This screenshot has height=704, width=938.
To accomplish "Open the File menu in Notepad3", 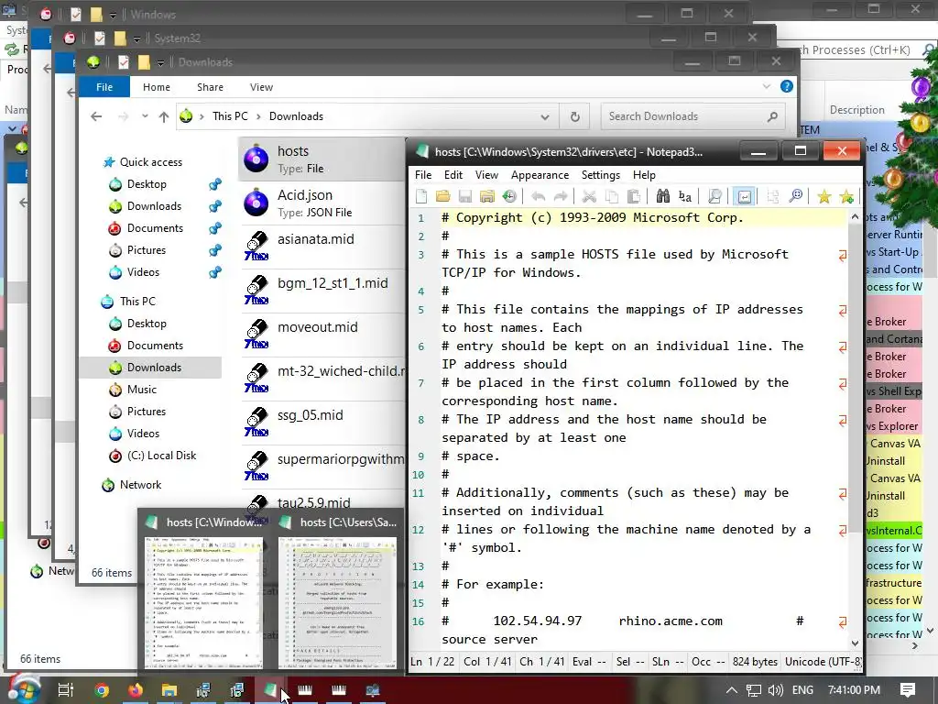I will click(423, 175).
